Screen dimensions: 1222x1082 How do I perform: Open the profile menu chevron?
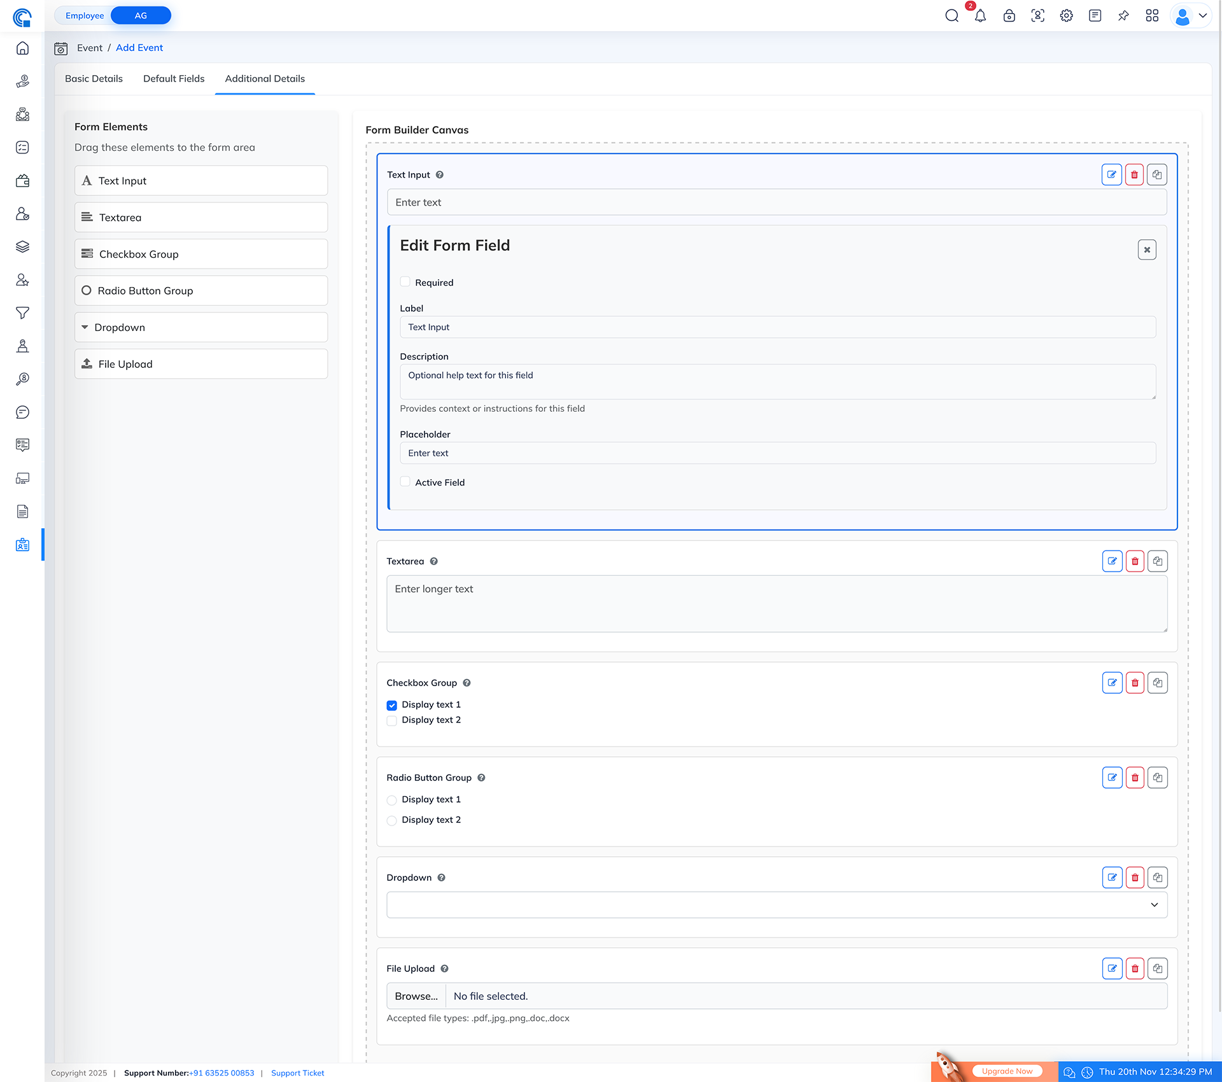point(1203,15)
